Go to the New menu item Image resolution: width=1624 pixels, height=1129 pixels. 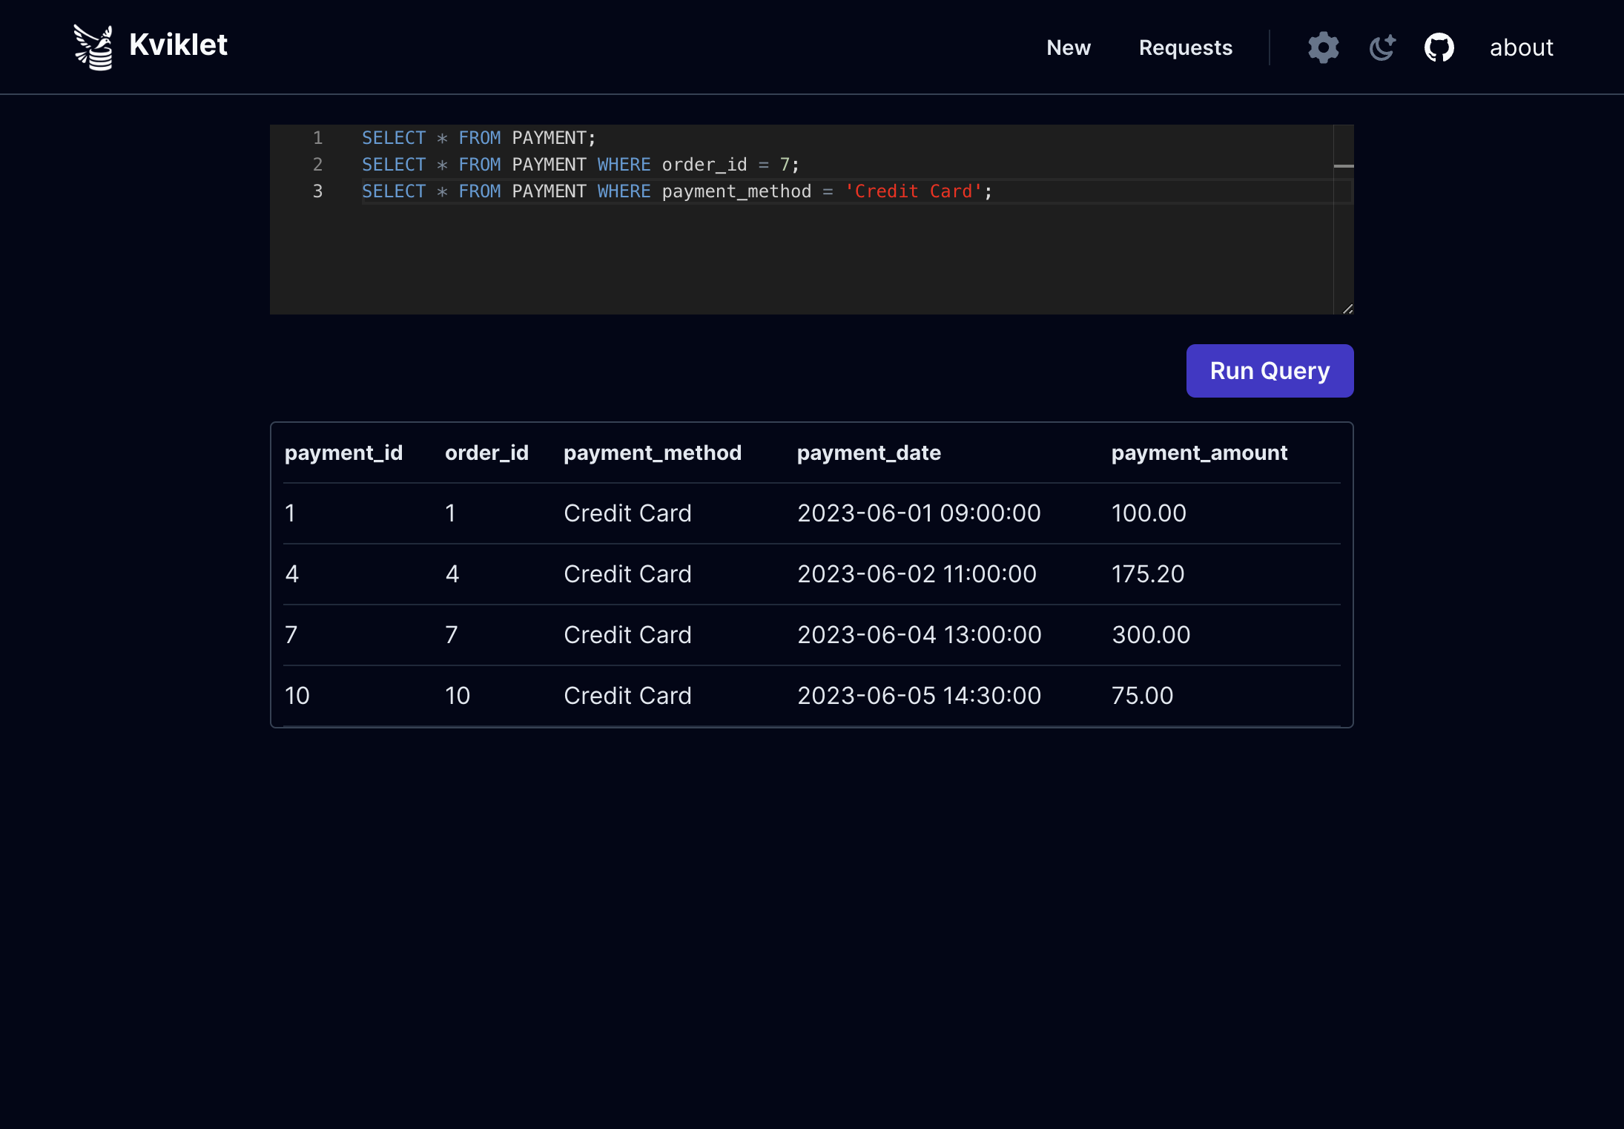click(1069, 47)
